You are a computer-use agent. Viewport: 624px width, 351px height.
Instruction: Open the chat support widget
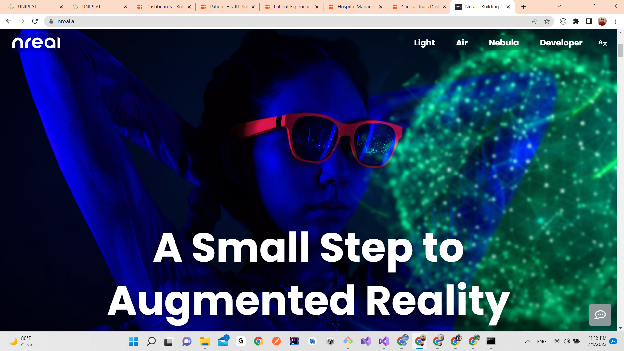point(600,315)
